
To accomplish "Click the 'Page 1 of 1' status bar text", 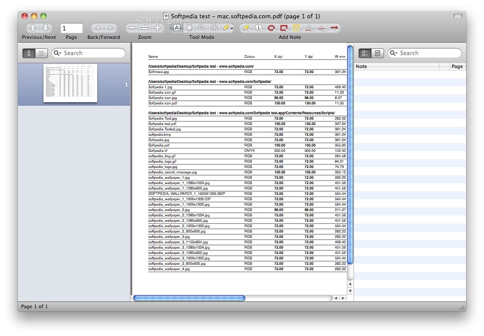I will tap(34, 306).
